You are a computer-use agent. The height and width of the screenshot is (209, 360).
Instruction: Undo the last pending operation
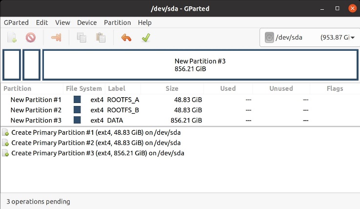(126, 38)
